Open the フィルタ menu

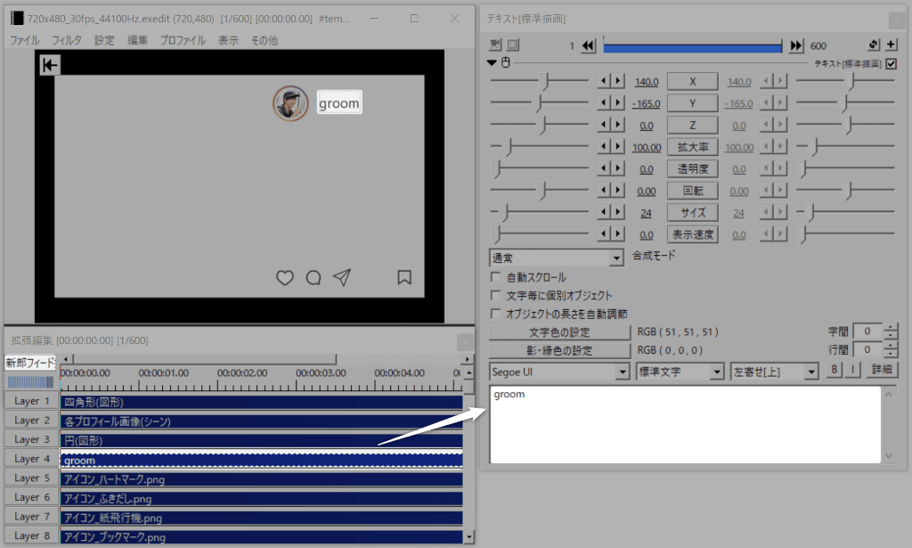pyautogui.click(x=67, y=40)
